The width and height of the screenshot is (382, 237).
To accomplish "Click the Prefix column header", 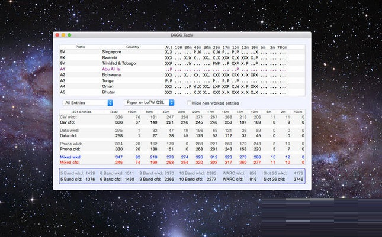I will tap(80, 47).
